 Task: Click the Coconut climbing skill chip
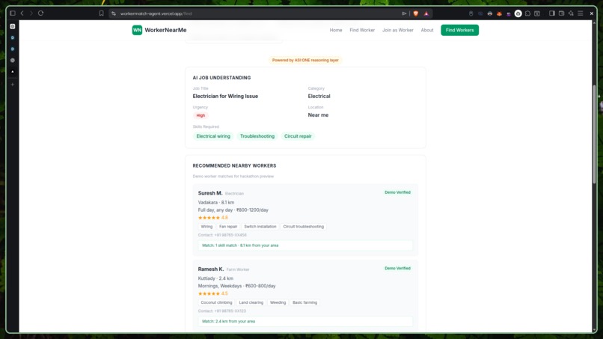(x=216, y=302)
